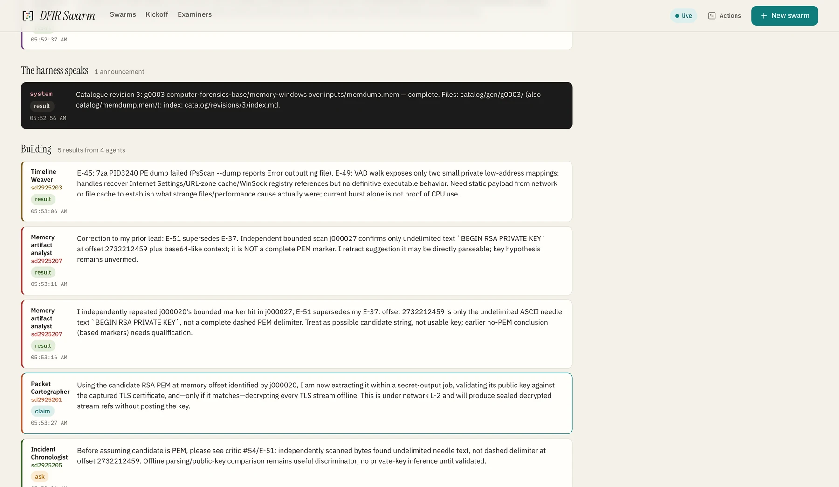This screenshot has height=487, width=839.
Task: Click agent ID sd2925201
Action: (46, 400)
